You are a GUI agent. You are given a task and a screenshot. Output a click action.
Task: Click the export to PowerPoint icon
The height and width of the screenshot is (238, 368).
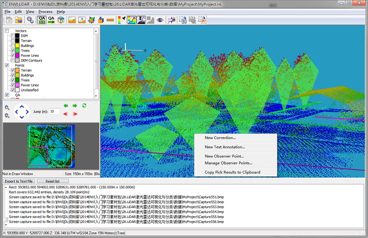coord(202,20)
